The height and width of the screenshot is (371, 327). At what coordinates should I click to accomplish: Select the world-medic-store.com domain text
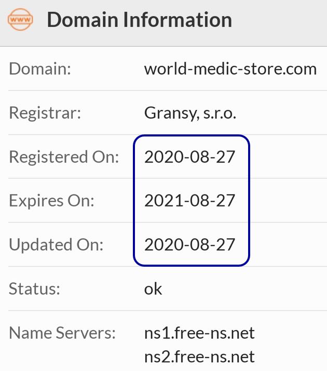click(x=230, y=69)
